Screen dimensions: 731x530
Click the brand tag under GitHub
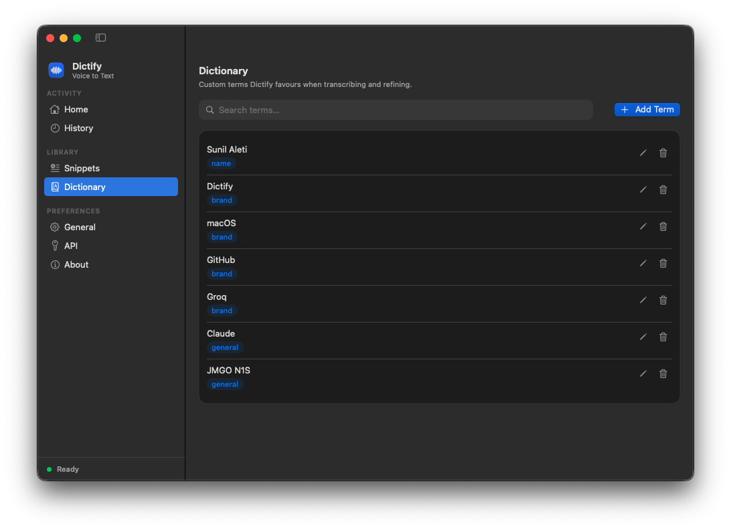tap(222, 274)
